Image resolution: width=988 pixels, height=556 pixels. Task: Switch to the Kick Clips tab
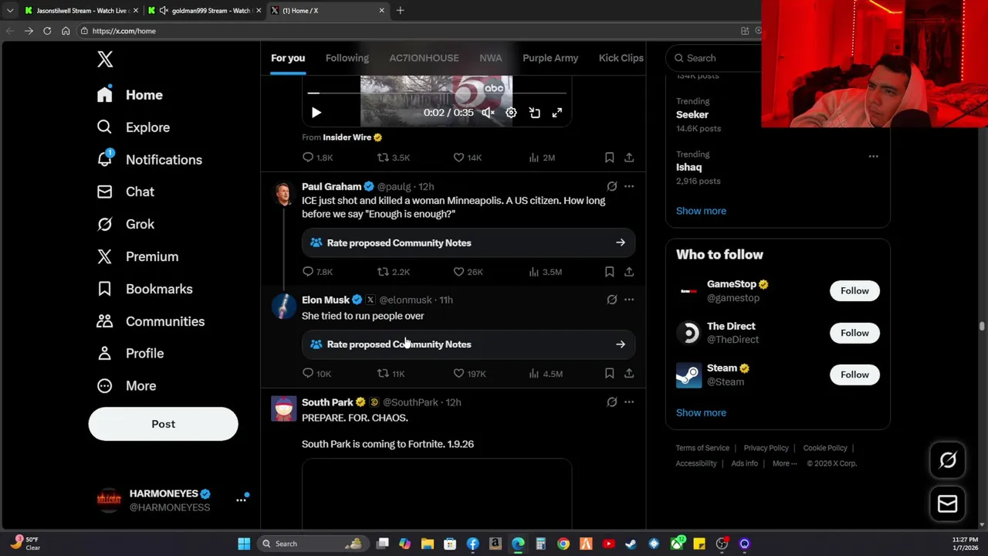621,58
